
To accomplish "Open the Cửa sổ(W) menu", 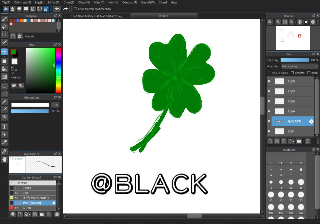I will (148, 2).
